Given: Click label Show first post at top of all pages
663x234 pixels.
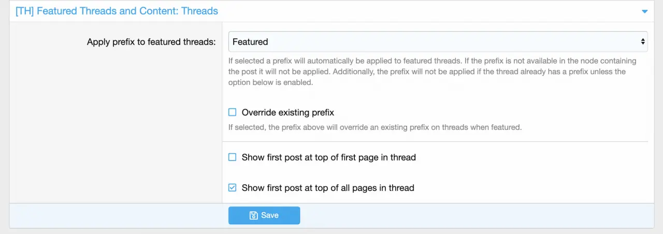Looking at the screenshot, I should [x=328, y=188].
